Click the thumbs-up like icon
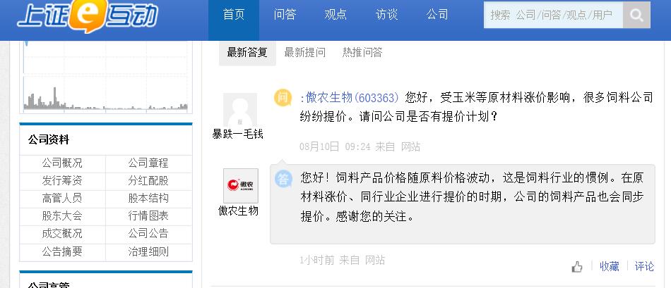 coord(577,266)
